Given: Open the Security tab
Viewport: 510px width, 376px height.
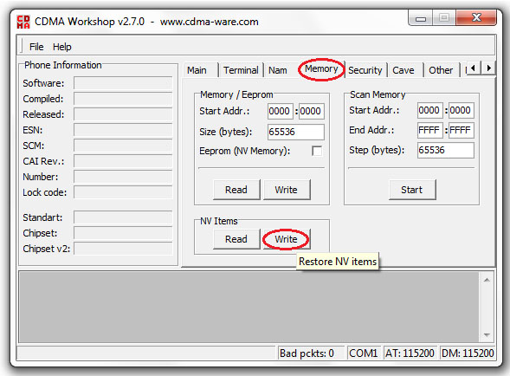Looking at the screenshot, I should click(x=365, y=70).
